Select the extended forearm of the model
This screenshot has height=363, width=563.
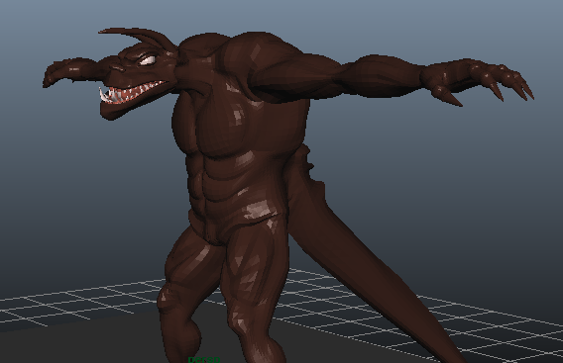pos(381,77)
